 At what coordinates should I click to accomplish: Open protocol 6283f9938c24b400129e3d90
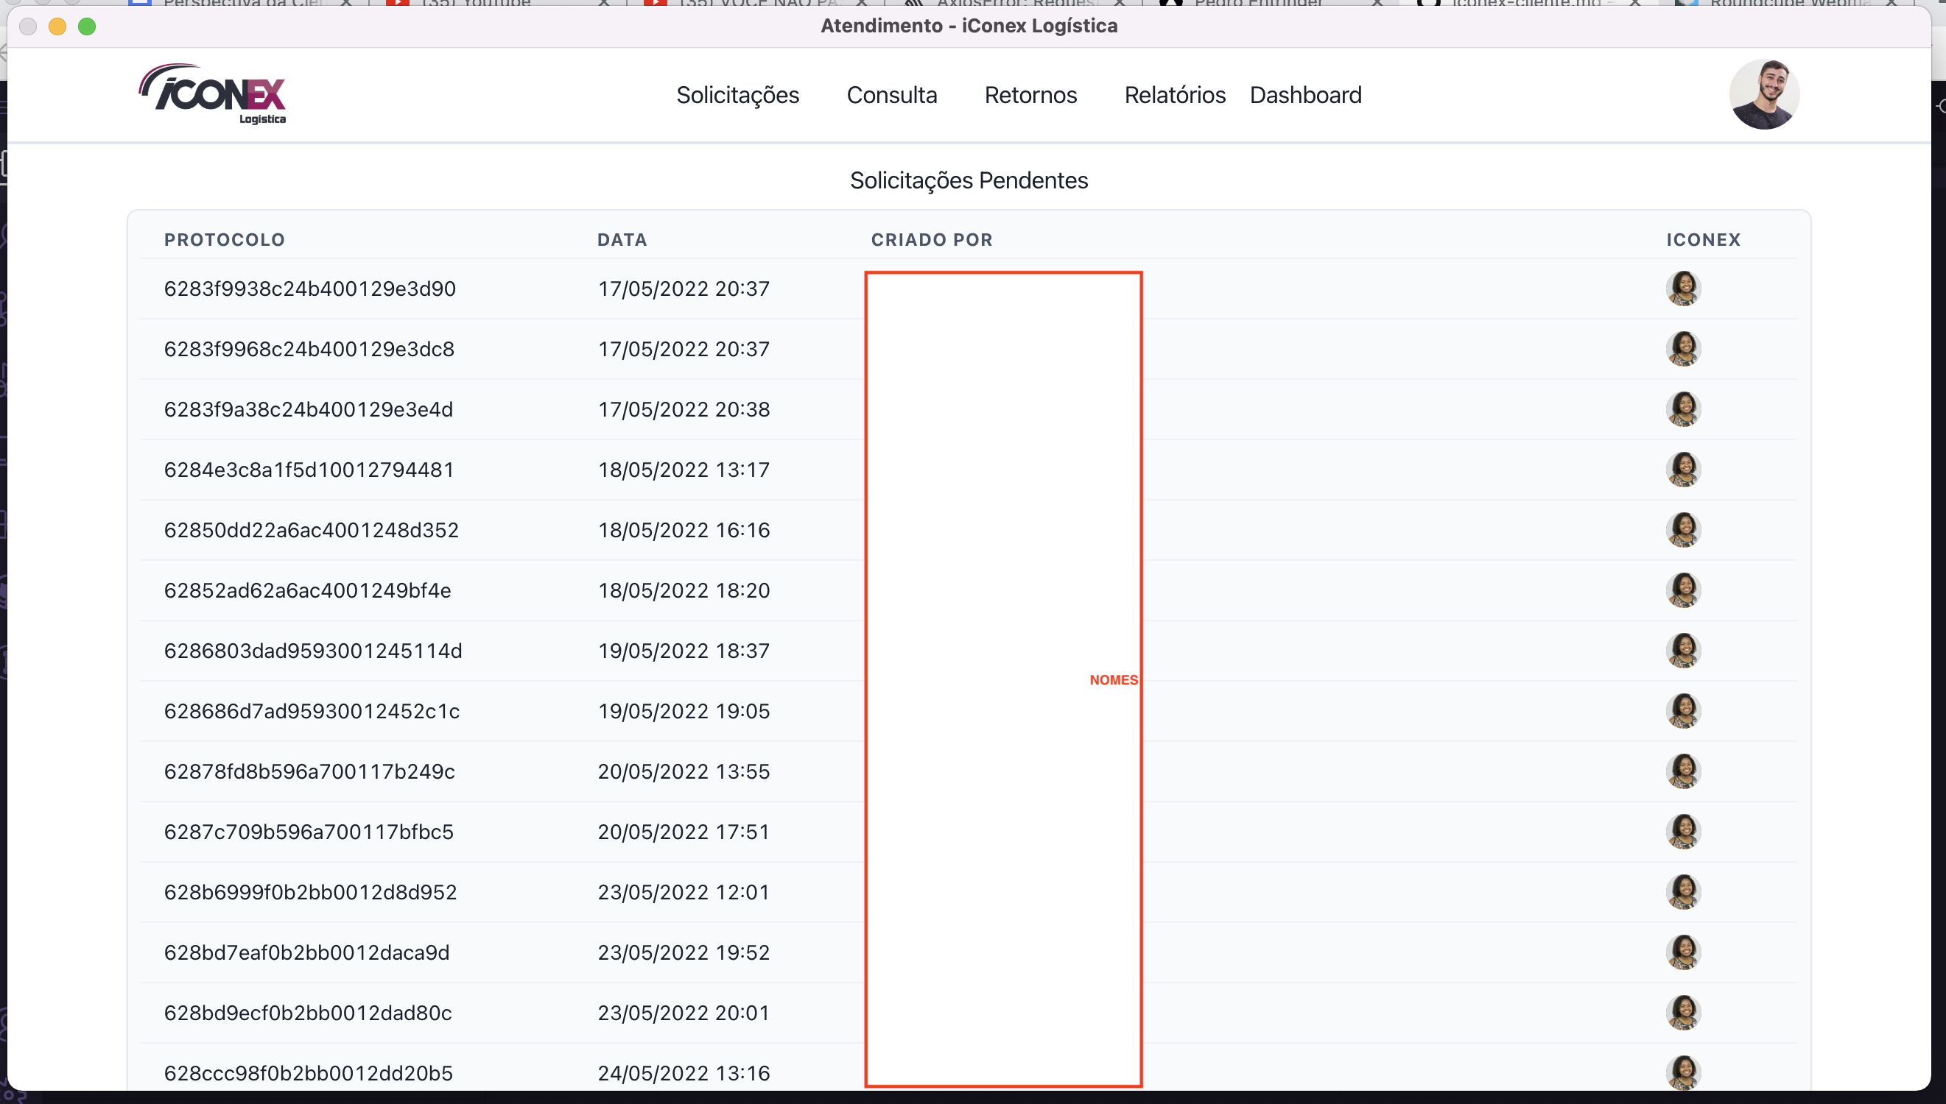[309, 289]
